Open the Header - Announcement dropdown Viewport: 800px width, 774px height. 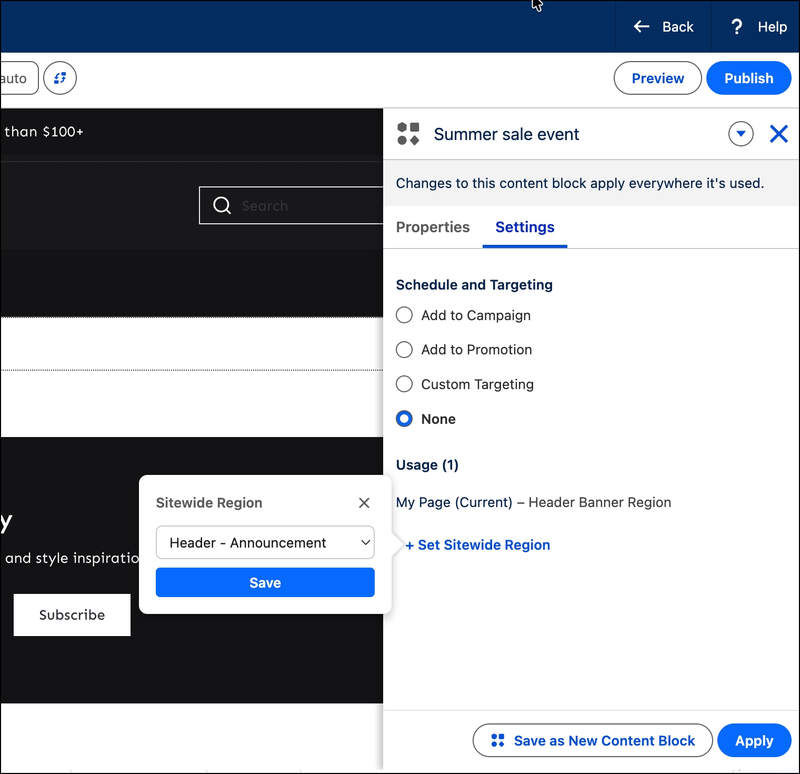click(x=265, y=542)
